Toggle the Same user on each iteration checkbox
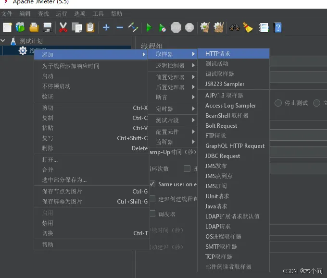Viewport: 327px width, 278px height. tap(152, 184)
